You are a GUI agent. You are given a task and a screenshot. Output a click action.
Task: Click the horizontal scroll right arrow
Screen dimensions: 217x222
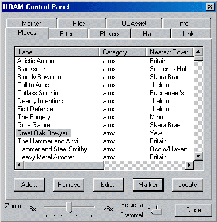189,165
